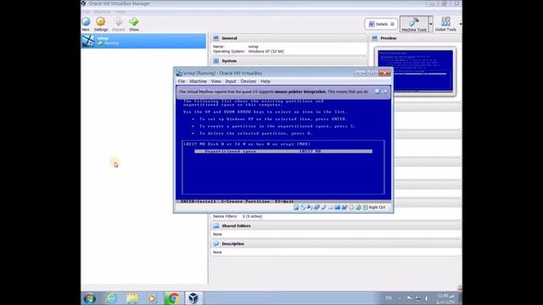Click the Device Filters text line
The height and width of the screenshot is (305, 543).
pos(238,216)
